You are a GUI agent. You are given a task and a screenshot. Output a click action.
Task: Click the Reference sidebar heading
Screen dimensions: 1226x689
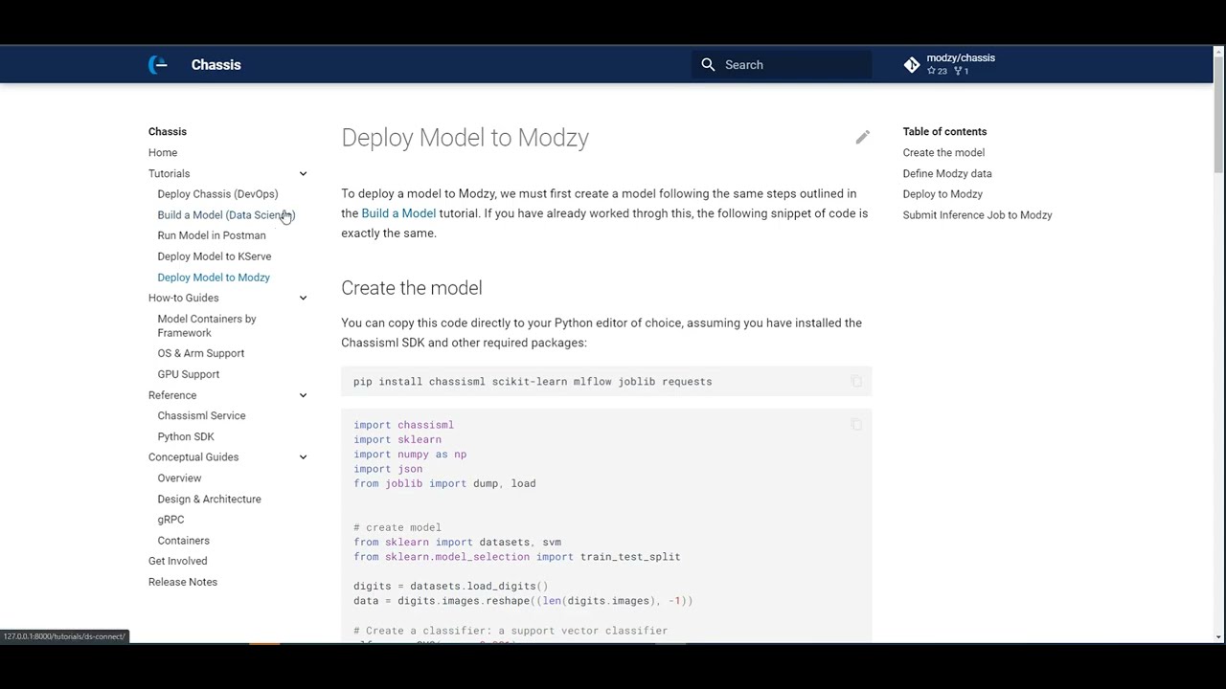click(172, 395)
